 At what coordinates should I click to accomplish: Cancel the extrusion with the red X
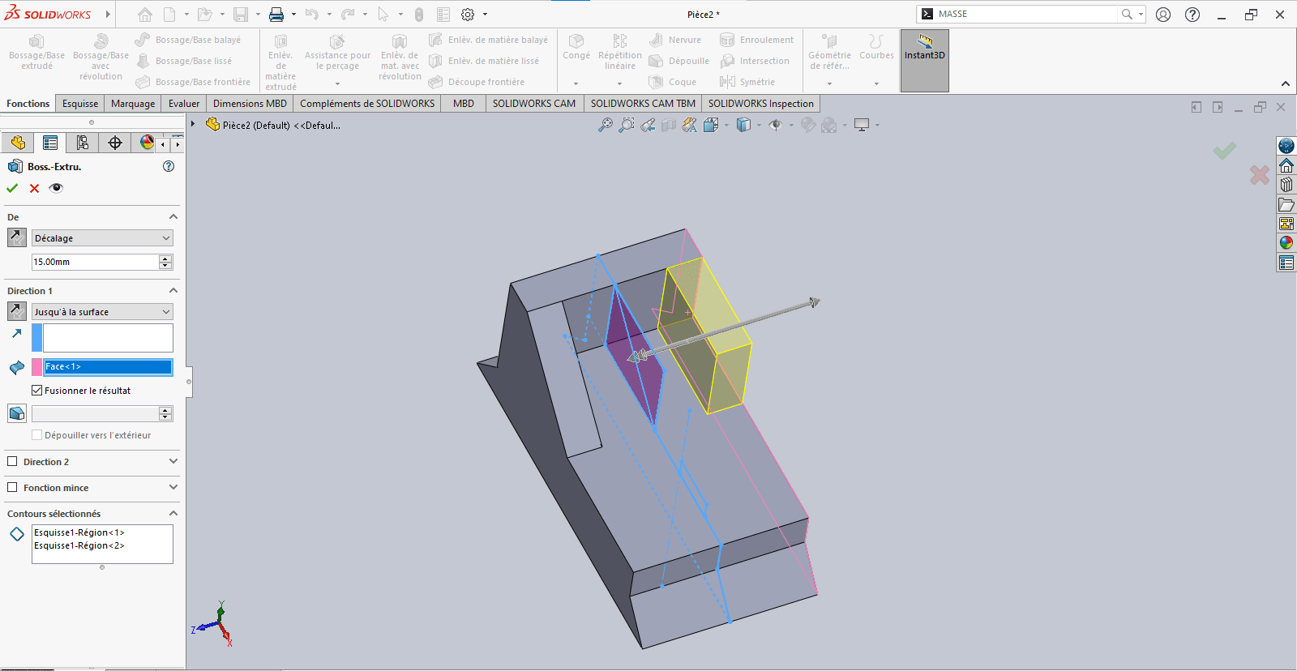[x=34, y=188]
